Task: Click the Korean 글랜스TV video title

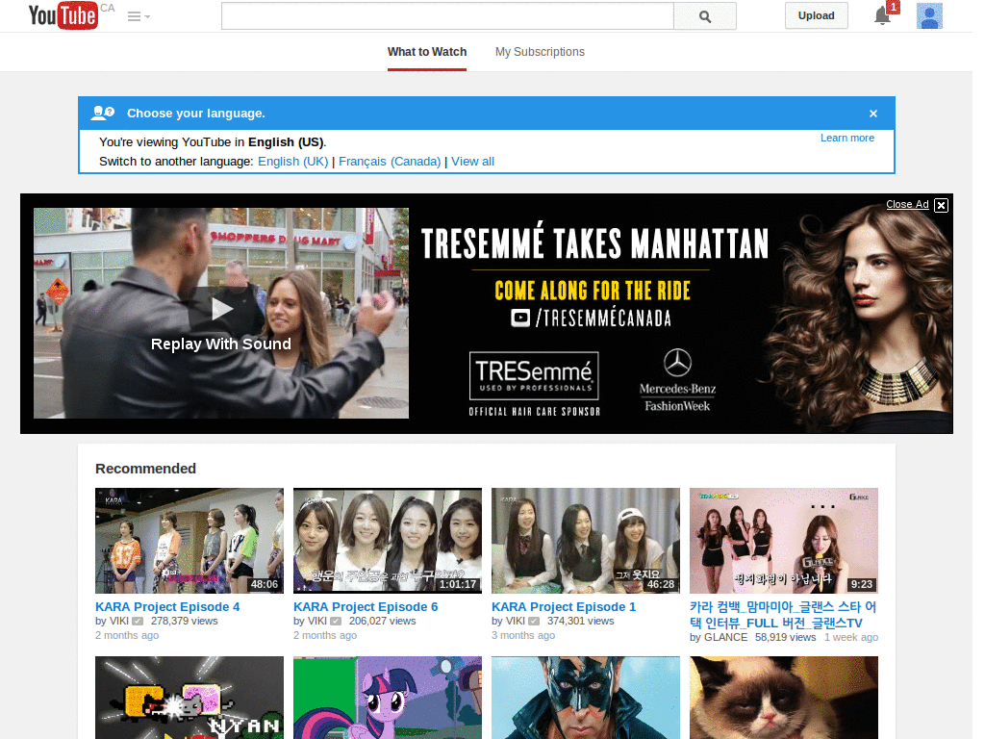Action: pyautogui.click(x=783, y=615)
